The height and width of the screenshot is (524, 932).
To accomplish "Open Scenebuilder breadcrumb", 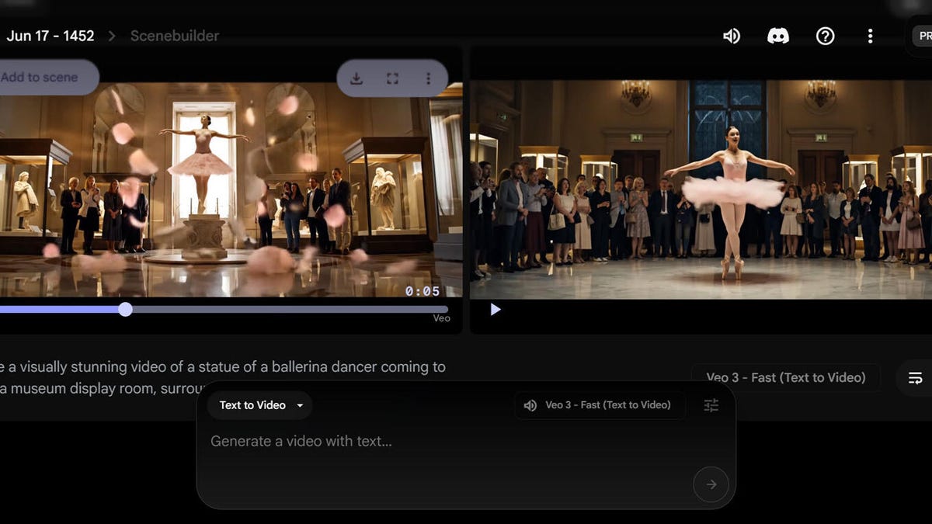I will click(x=175, y=36).
